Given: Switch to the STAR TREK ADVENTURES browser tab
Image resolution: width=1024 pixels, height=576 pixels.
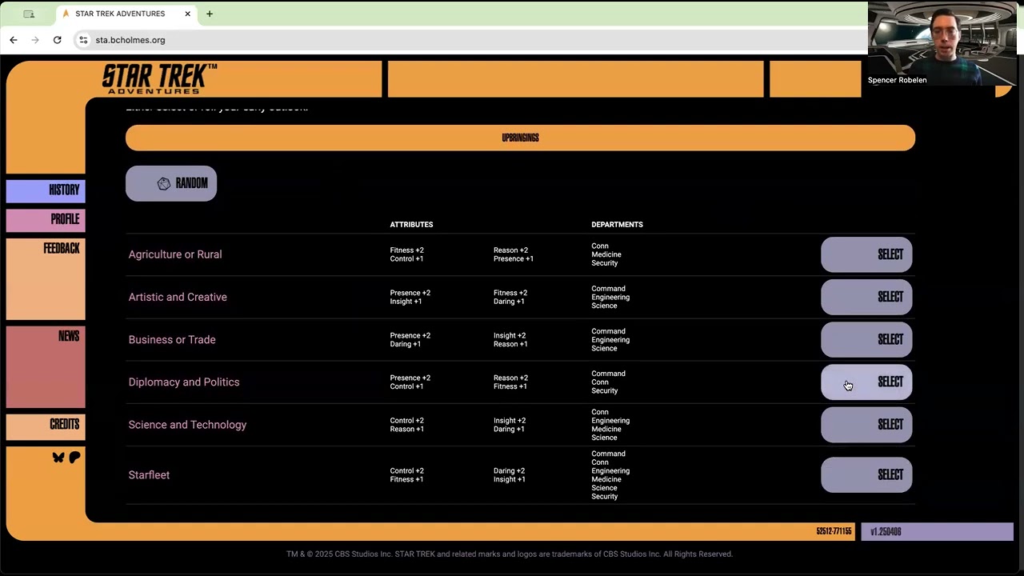Looking at the screenshot, I should pos(126,14).
